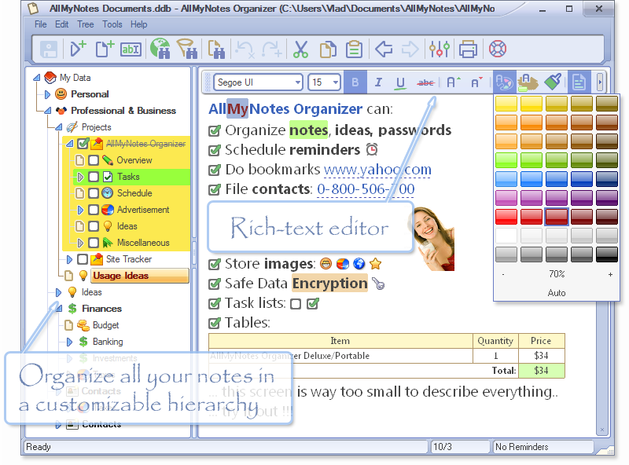The image size is (629, 465).
Task: Click the Redo arrow icon
Action: pyautogui.click(x=272, y=49)
